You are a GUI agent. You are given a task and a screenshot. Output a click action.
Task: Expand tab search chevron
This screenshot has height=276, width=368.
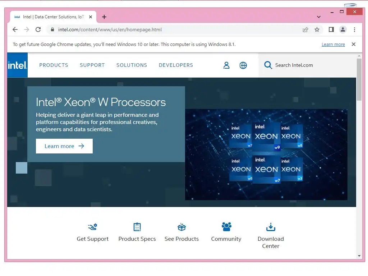tap(318, 17)
